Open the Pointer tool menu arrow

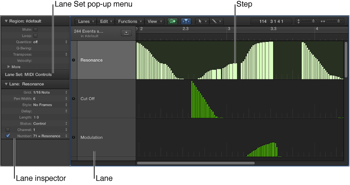[206, 21]
